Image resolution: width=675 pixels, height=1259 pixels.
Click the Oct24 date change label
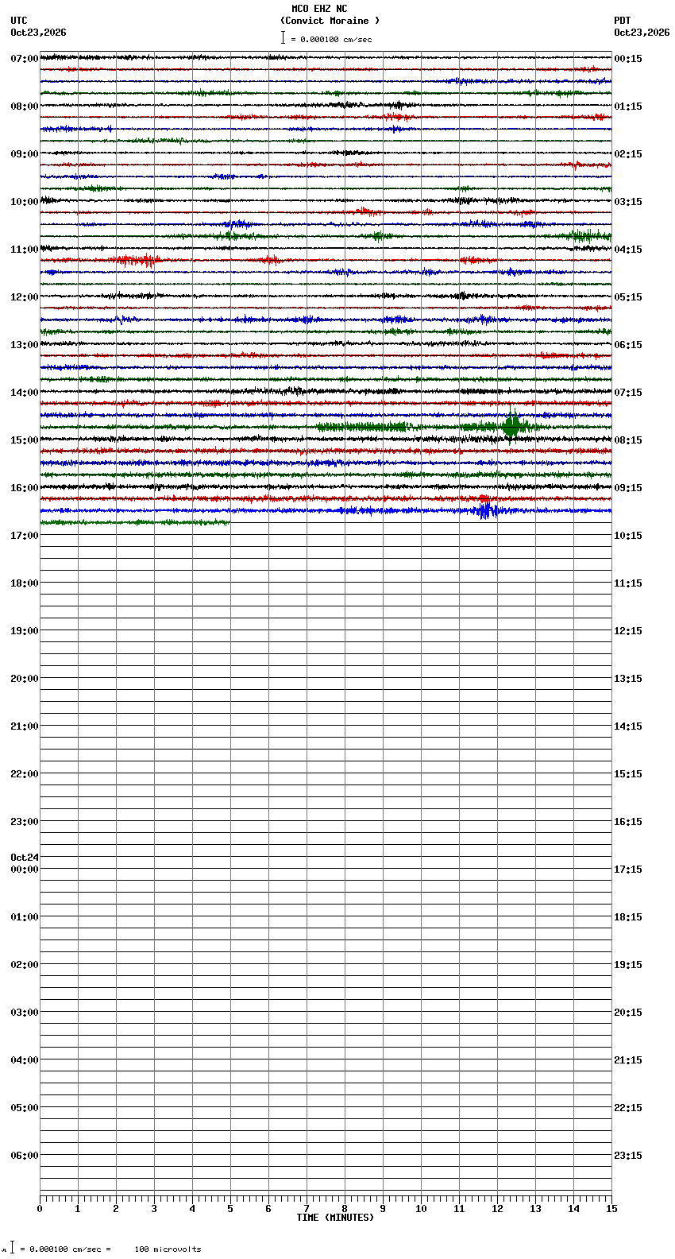pos(25,858)
